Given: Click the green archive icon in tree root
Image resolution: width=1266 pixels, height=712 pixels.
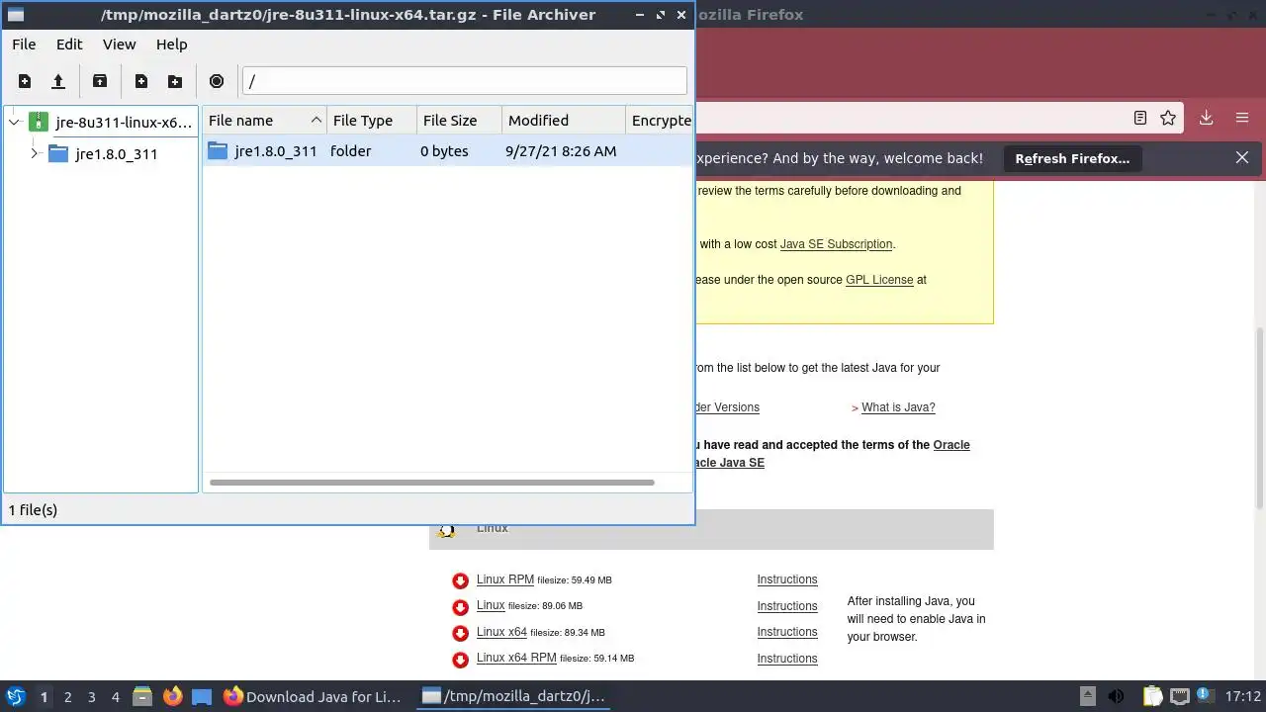Looking at the screenshot, I should coord(39,122).
